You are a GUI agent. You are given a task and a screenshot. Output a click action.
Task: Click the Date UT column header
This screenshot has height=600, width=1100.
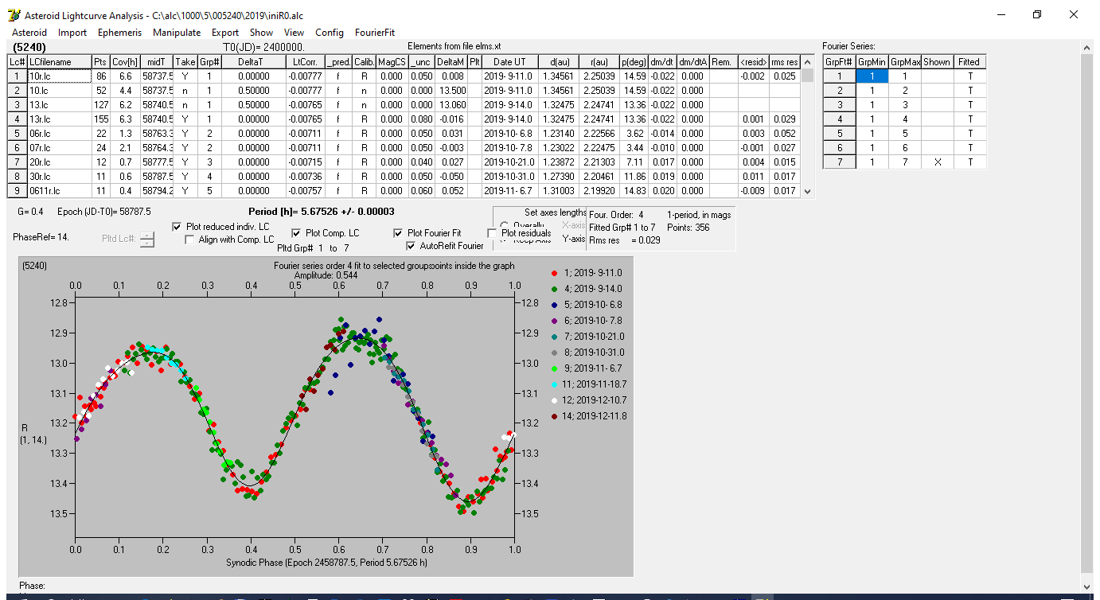point(509,61)
